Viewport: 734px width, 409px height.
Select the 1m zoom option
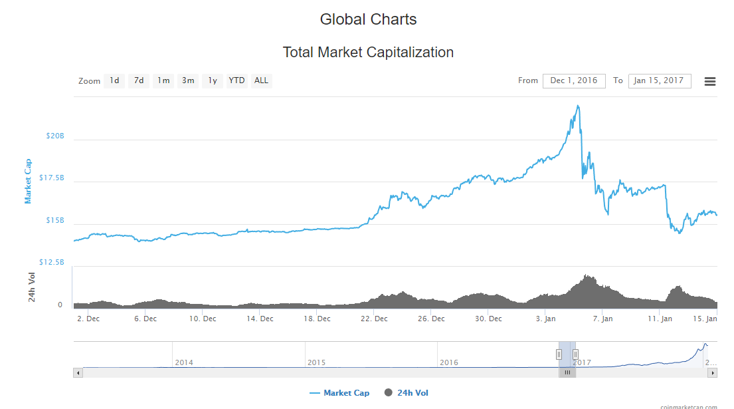[x=163, y=80]
